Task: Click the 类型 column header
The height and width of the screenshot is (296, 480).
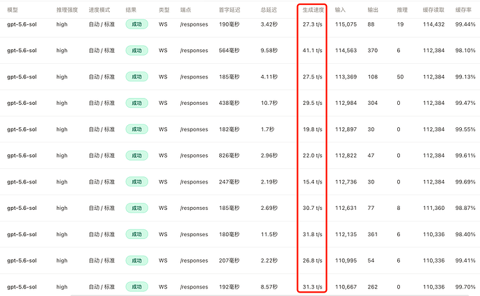Action: [x=164, y=10]
